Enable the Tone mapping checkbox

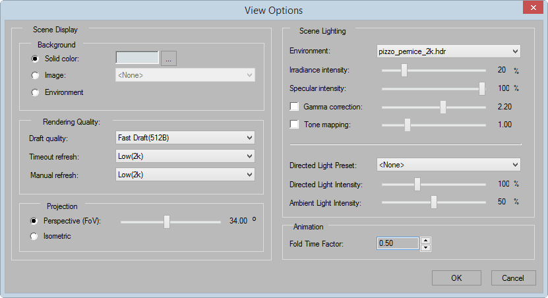point(294,125)
